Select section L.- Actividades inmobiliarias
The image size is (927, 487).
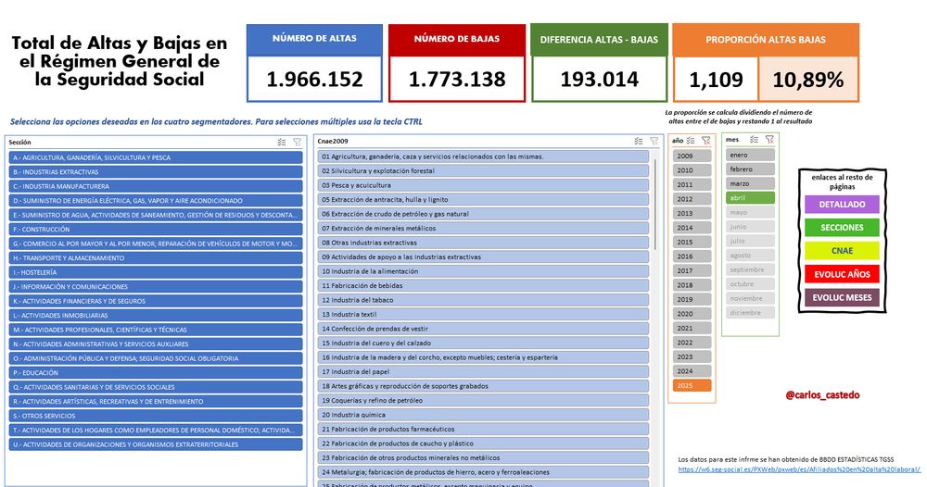(x=156, y=315)
